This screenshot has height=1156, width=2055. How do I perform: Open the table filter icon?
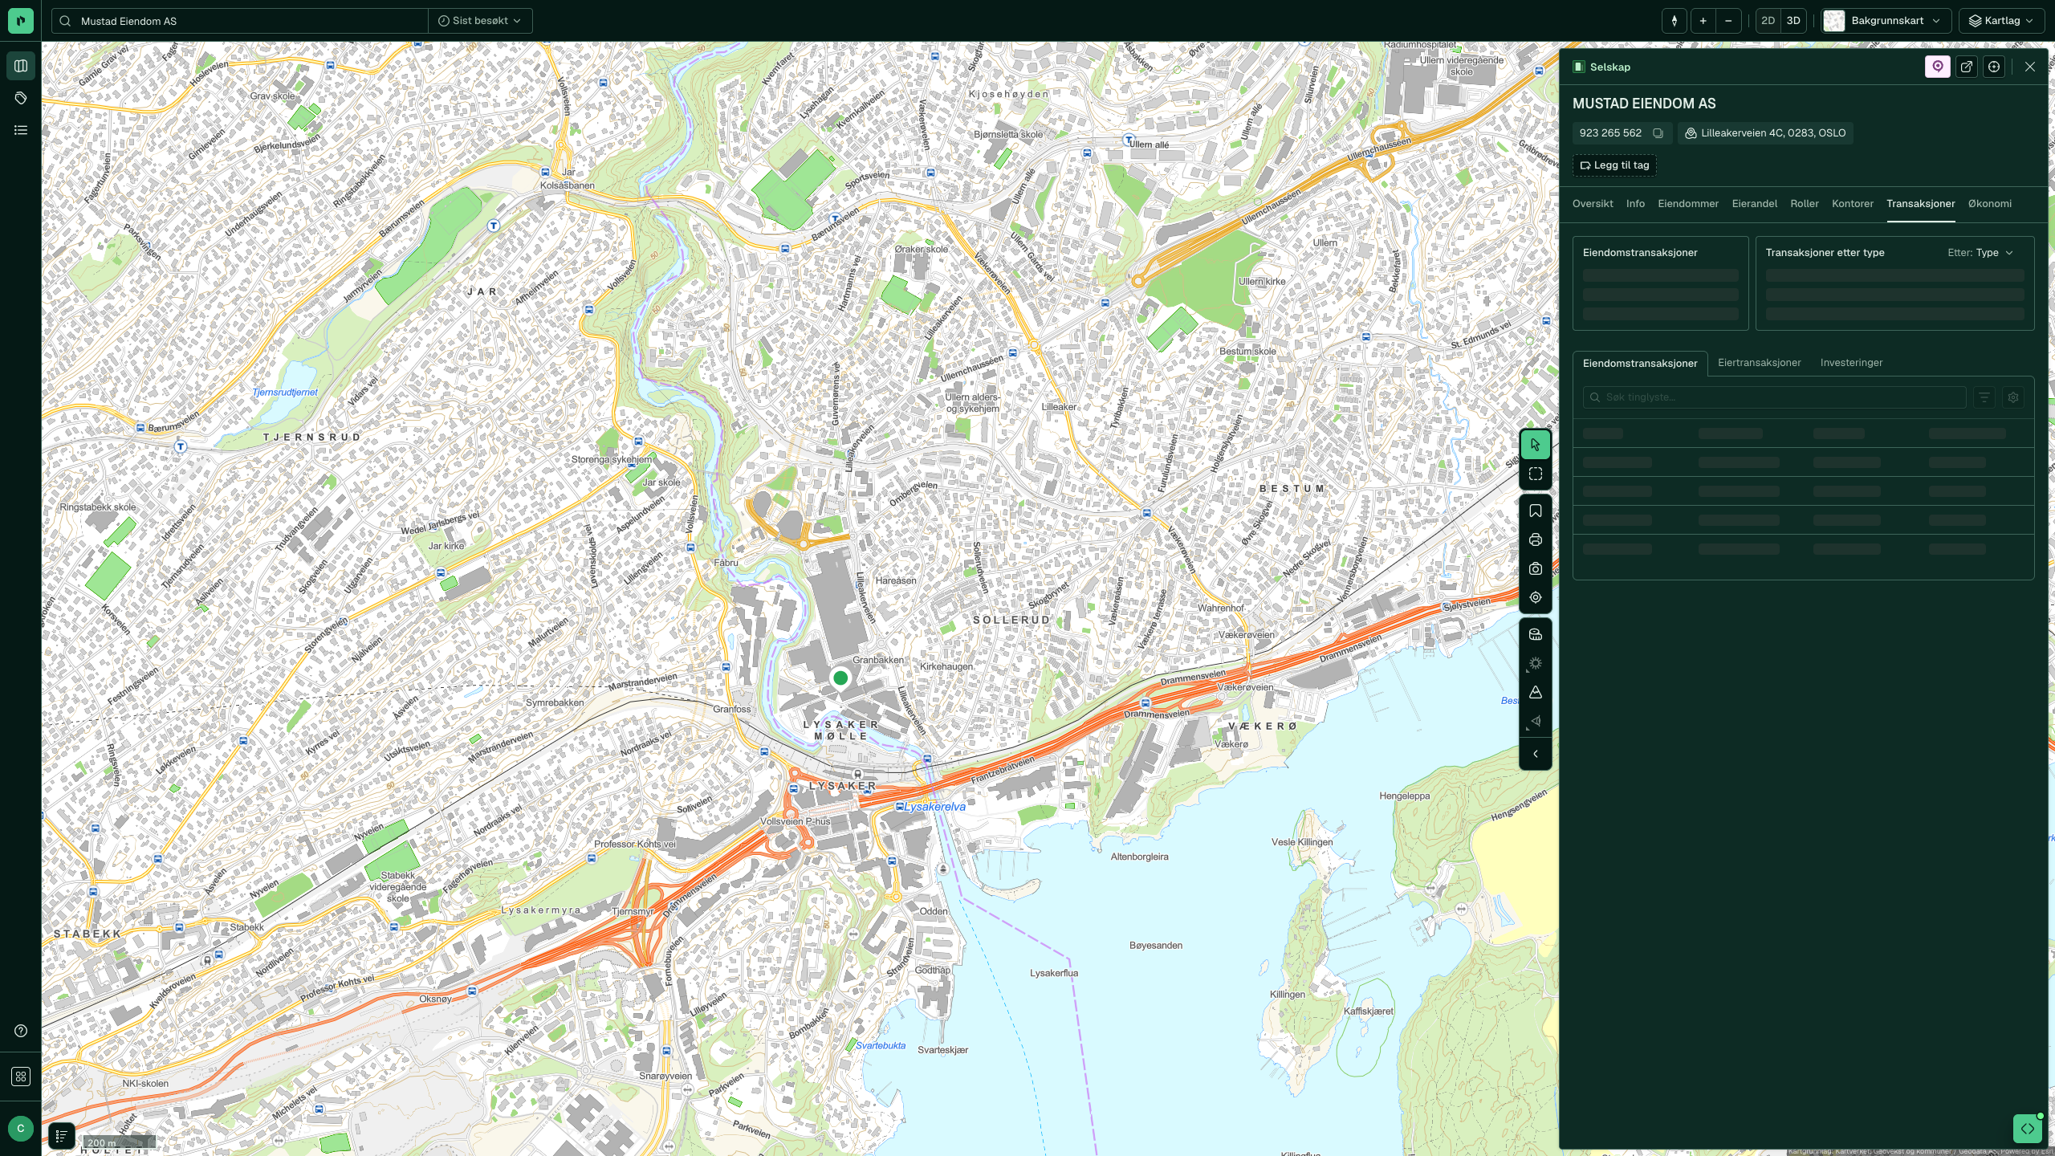click(1984, 397)
